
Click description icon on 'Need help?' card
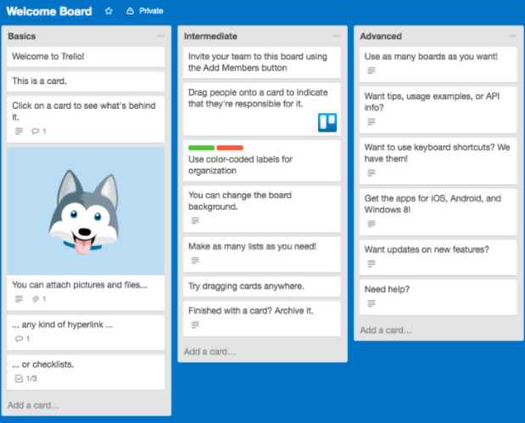(x=371, y=303)
